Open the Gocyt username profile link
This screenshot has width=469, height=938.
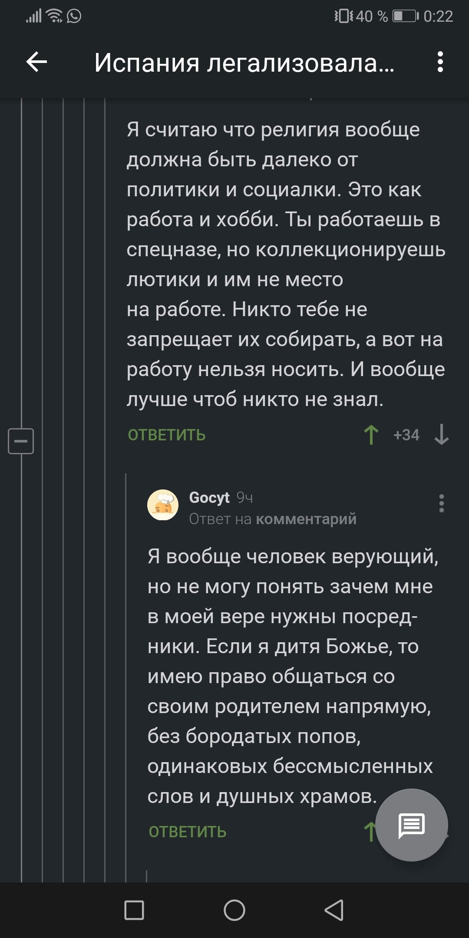click(x=209, y=497)
